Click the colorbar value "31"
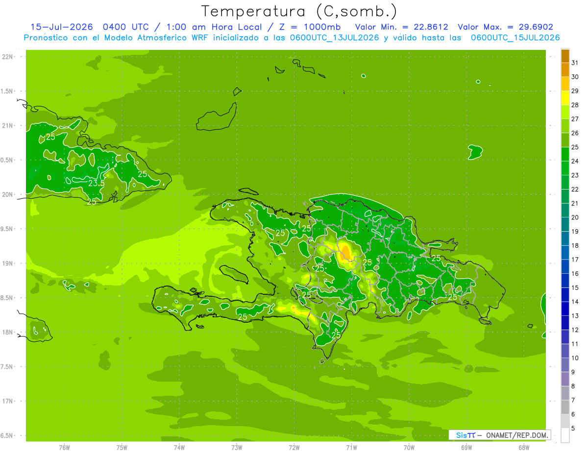588x454 pixels. point(575,63)
